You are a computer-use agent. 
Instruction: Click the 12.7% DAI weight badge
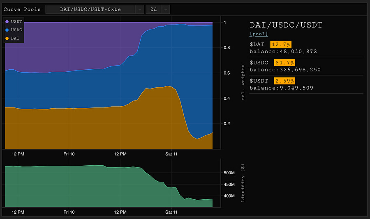(x=281, y=44)
